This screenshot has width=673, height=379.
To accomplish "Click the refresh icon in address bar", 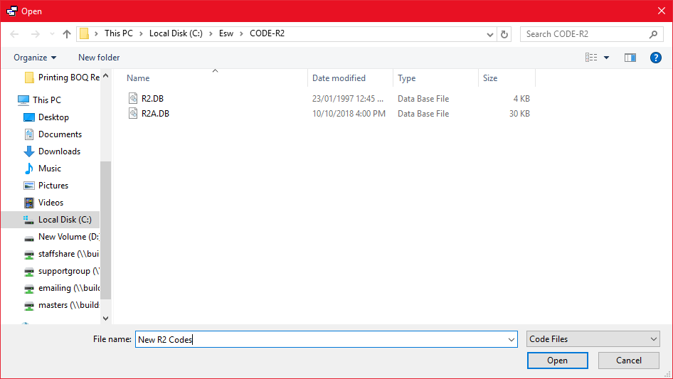I will (505, 34).
